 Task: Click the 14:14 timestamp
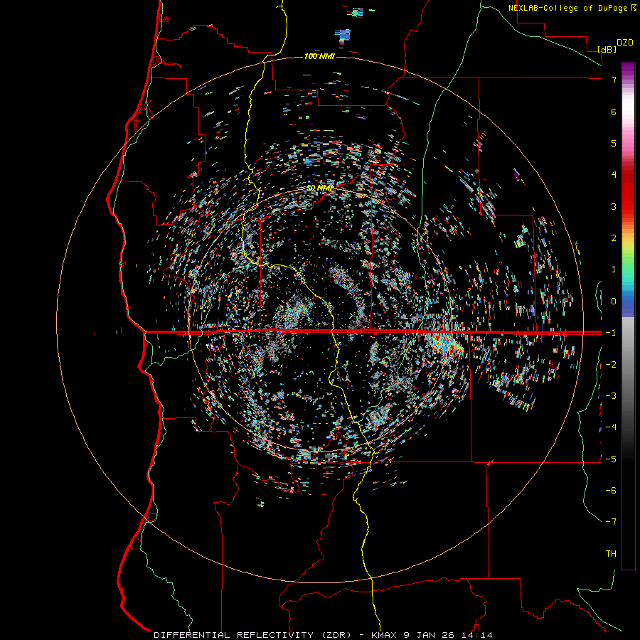click(x=476, y=635)
